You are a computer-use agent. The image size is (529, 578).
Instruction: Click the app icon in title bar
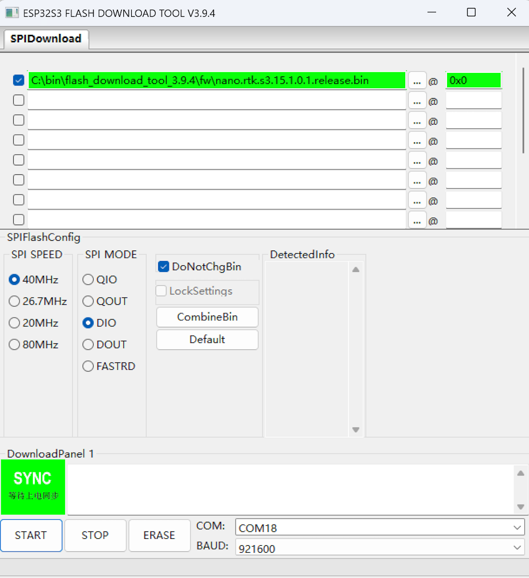[x=12, y=13]
